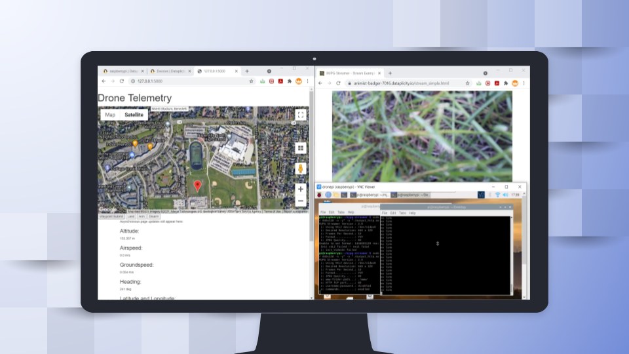
Task: Open Chrome menu in telemetry browser
Action: 307,81
